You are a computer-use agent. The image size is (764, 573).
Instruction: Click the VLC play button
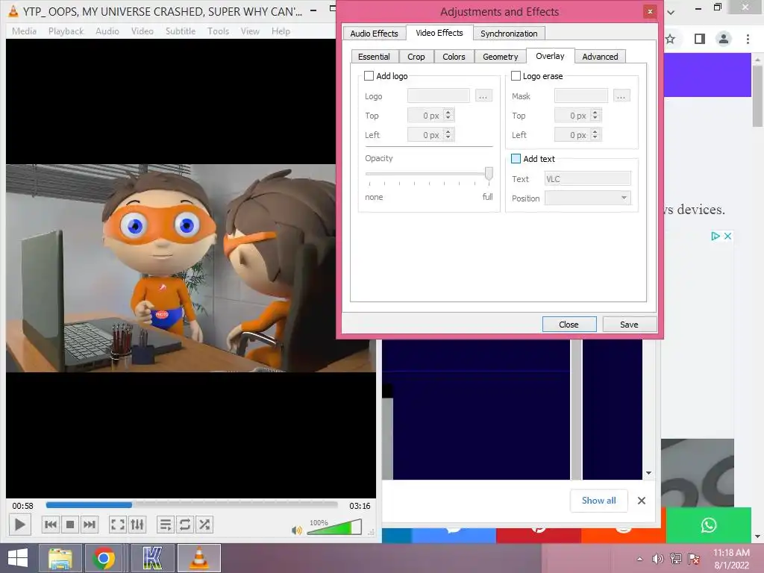click(x=20, y=525)
